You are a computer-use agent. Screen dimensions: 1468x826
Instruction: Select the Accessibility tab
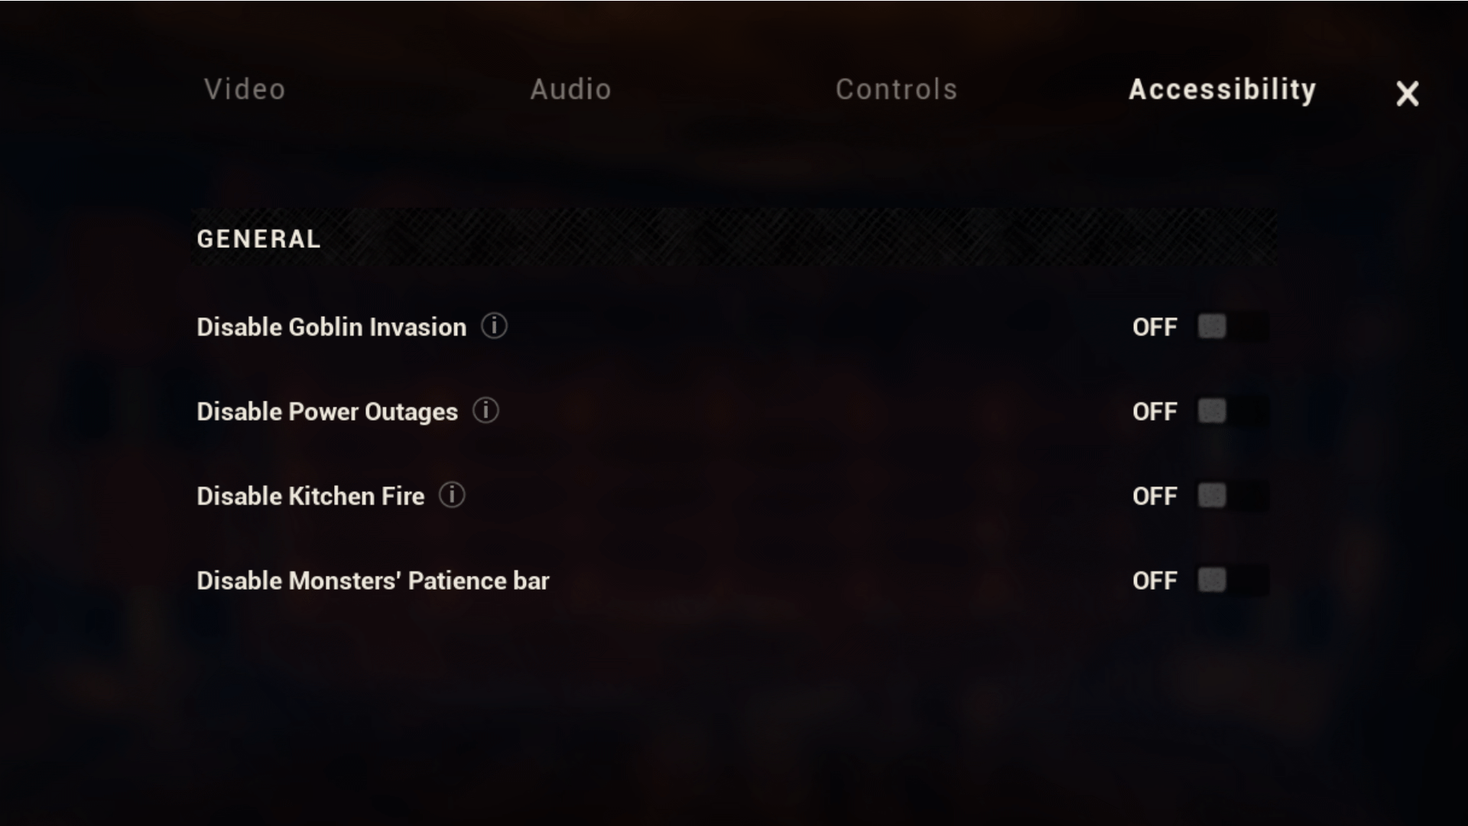pyautogui.click(x=1222, y=89)
